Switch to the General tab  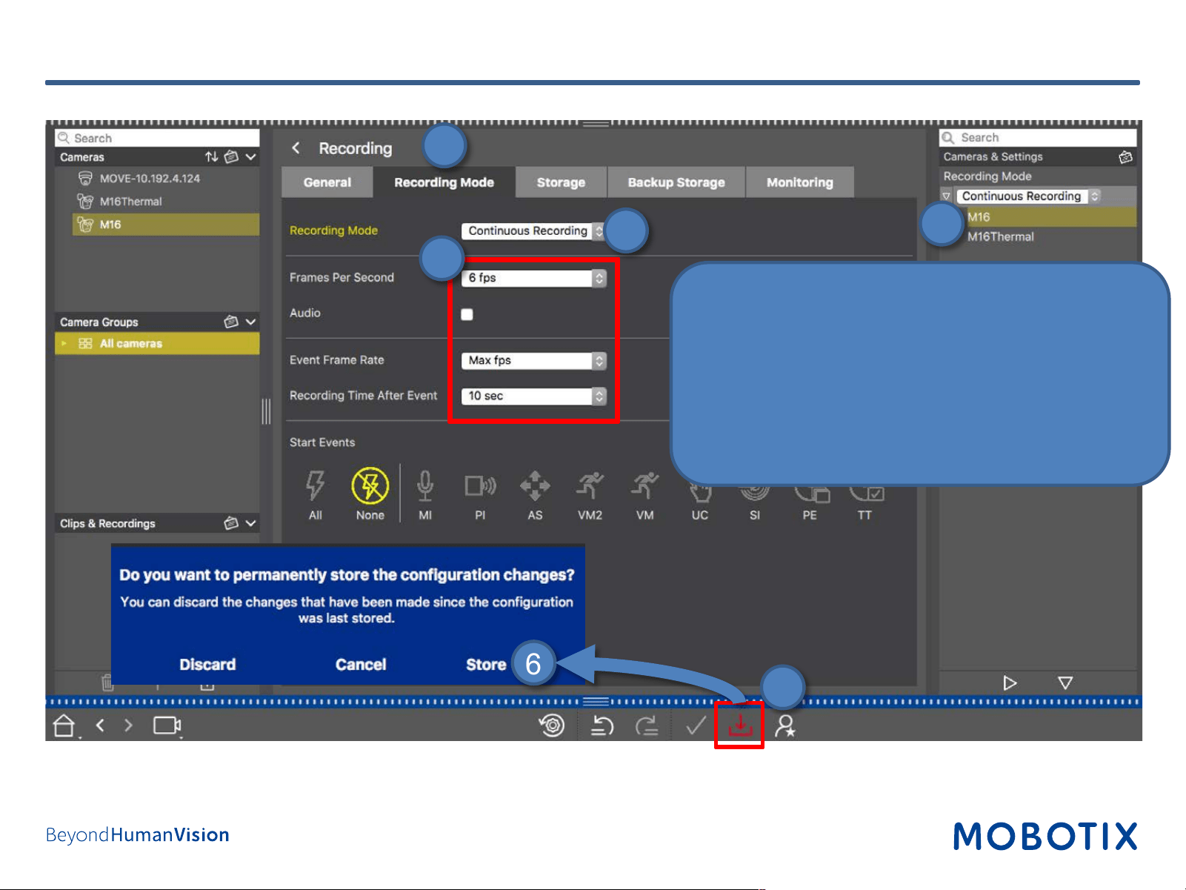coord(327,182)
